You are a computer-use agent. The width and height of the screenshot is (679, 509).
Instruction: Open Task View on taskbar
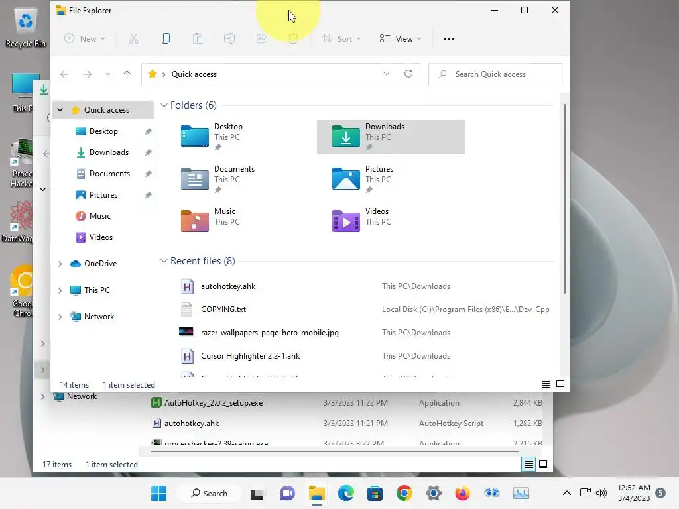257,493
